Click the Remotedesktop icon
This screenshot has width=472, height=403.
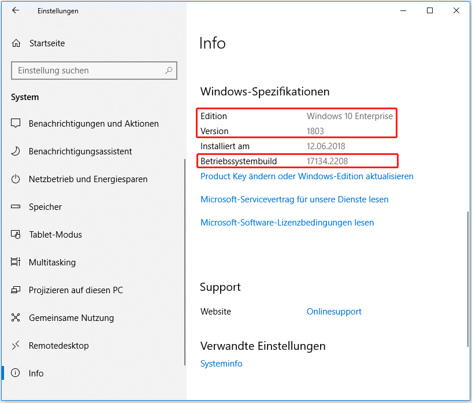[x=16, y=345]
